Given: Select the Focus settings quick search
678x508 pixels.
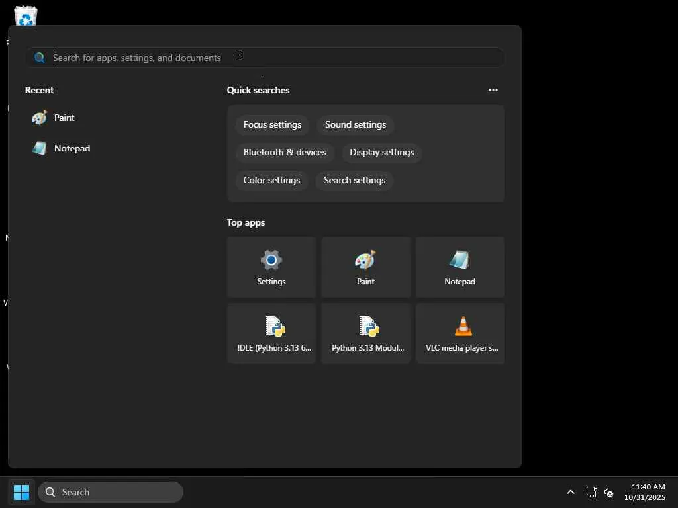Looking at the screenshot, I should [x=272, y=125].
